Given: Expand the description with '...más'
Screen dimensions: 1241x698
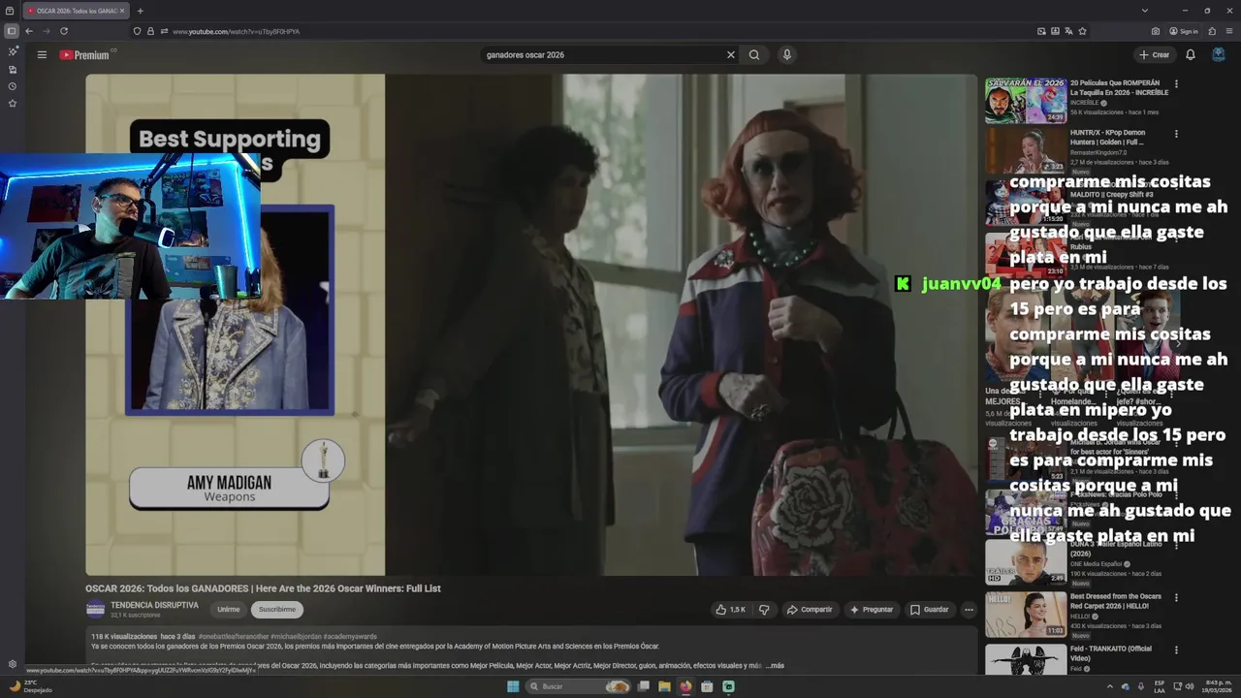Looking at the screenshot, I should [x=775, y=666].
